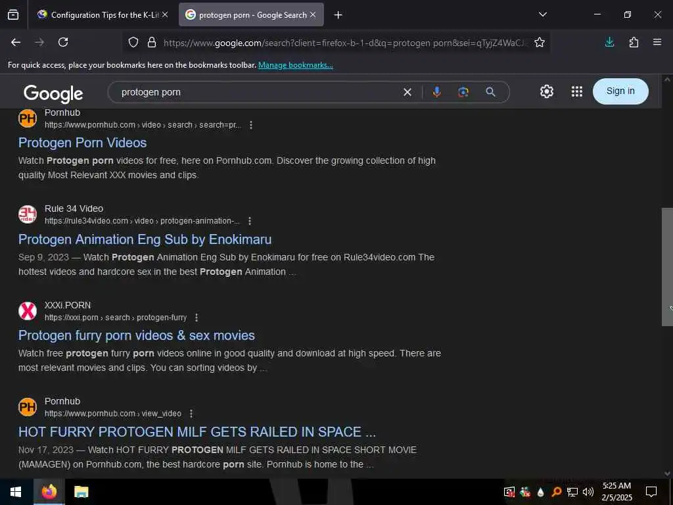The width and height of the screenshot is (673, 505).
Task: Click the browser address bar URL
Action: [344, 43]
